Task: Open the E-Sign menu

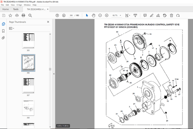Action: 19,5
